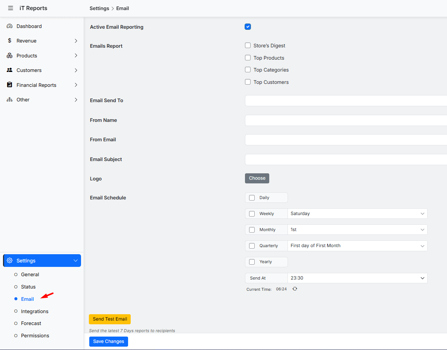Click the Other hierarchy icon
Viewport: 447px width, 350px height.
pos(10,100)
